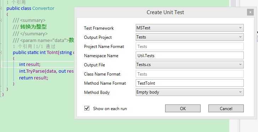The image size is (258, 132).
Task: Click the Project Name Format field
Action: click(x=190, y=46)
